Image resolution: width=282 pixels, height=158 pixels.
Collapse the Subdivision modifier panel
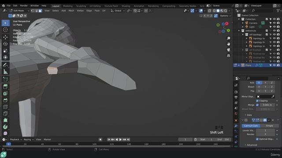click(242, 120)
